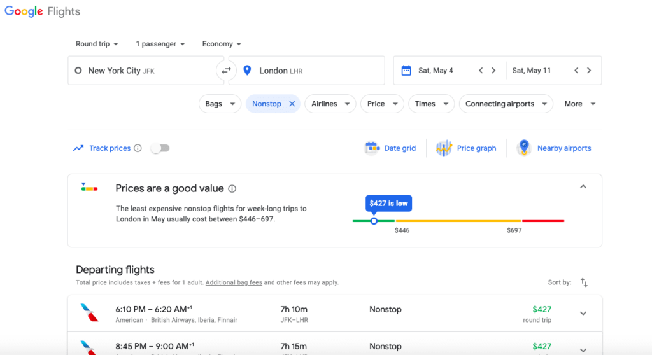
Task: Click the $427 is low label
Action: pyautogui.click(x=389, y=204)
